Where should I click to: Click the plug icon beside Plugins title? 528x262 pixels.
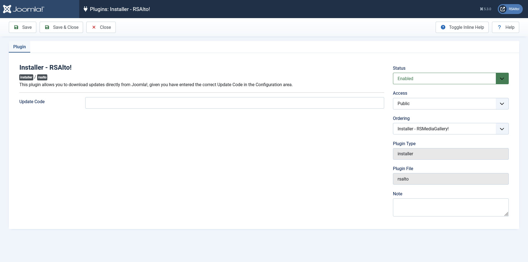coord(86,9)
